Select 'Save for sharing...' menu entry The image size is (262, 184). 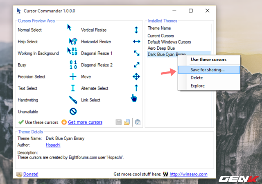tap(207, 70)
